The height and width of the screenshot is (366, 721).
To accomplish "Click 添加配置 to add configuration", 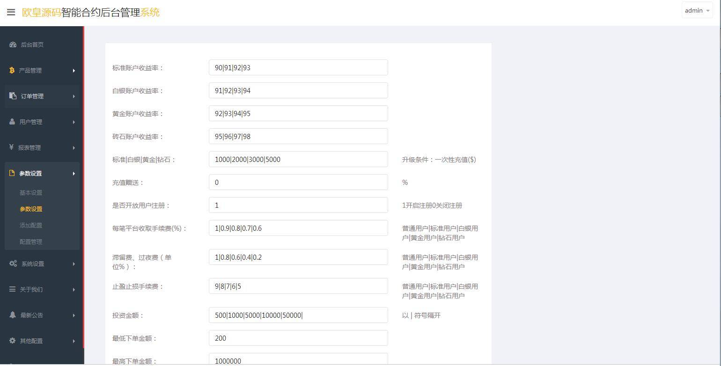I will coord(30,225).
